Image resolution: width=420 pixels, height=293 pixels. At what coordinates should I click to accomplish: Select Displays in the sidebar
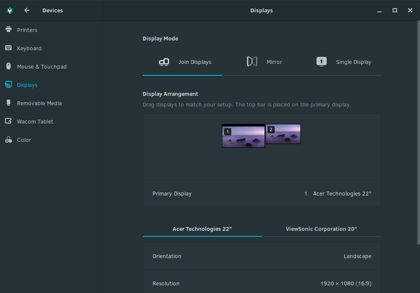[52, 85]
